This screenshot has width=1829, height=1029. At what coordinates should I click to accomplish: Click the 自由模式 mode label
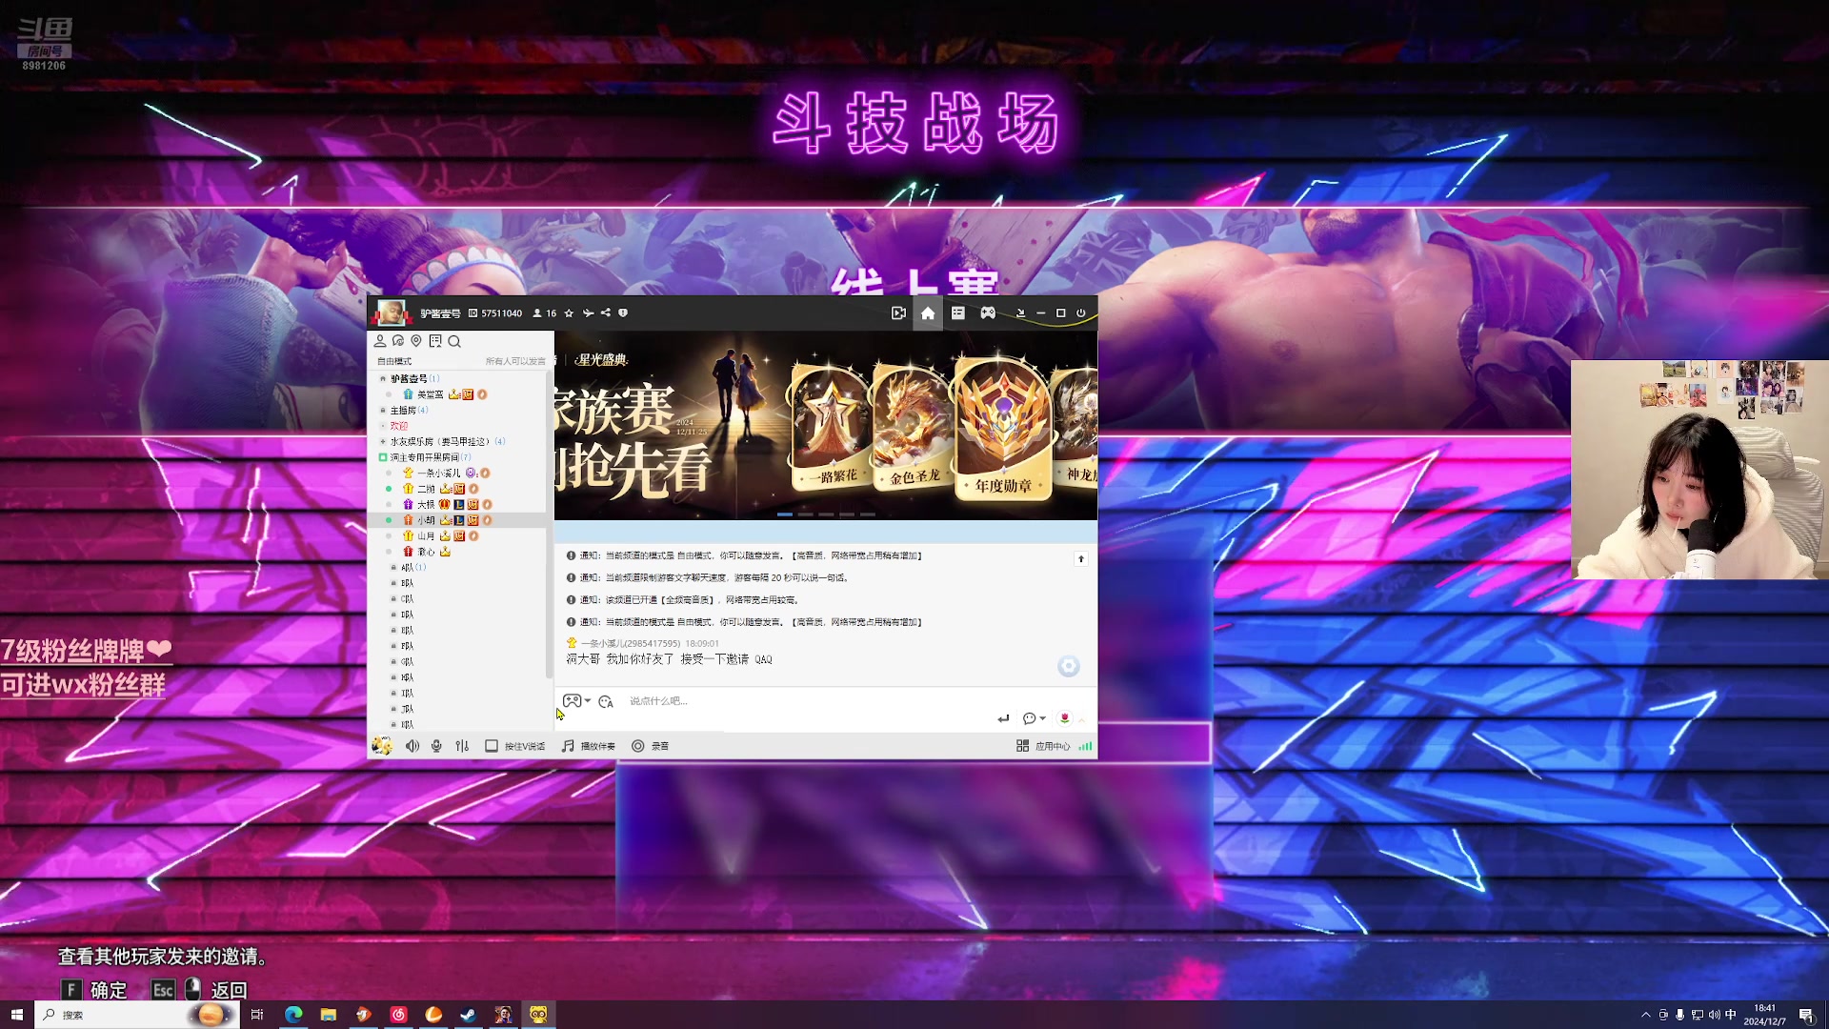coord(394,362)
